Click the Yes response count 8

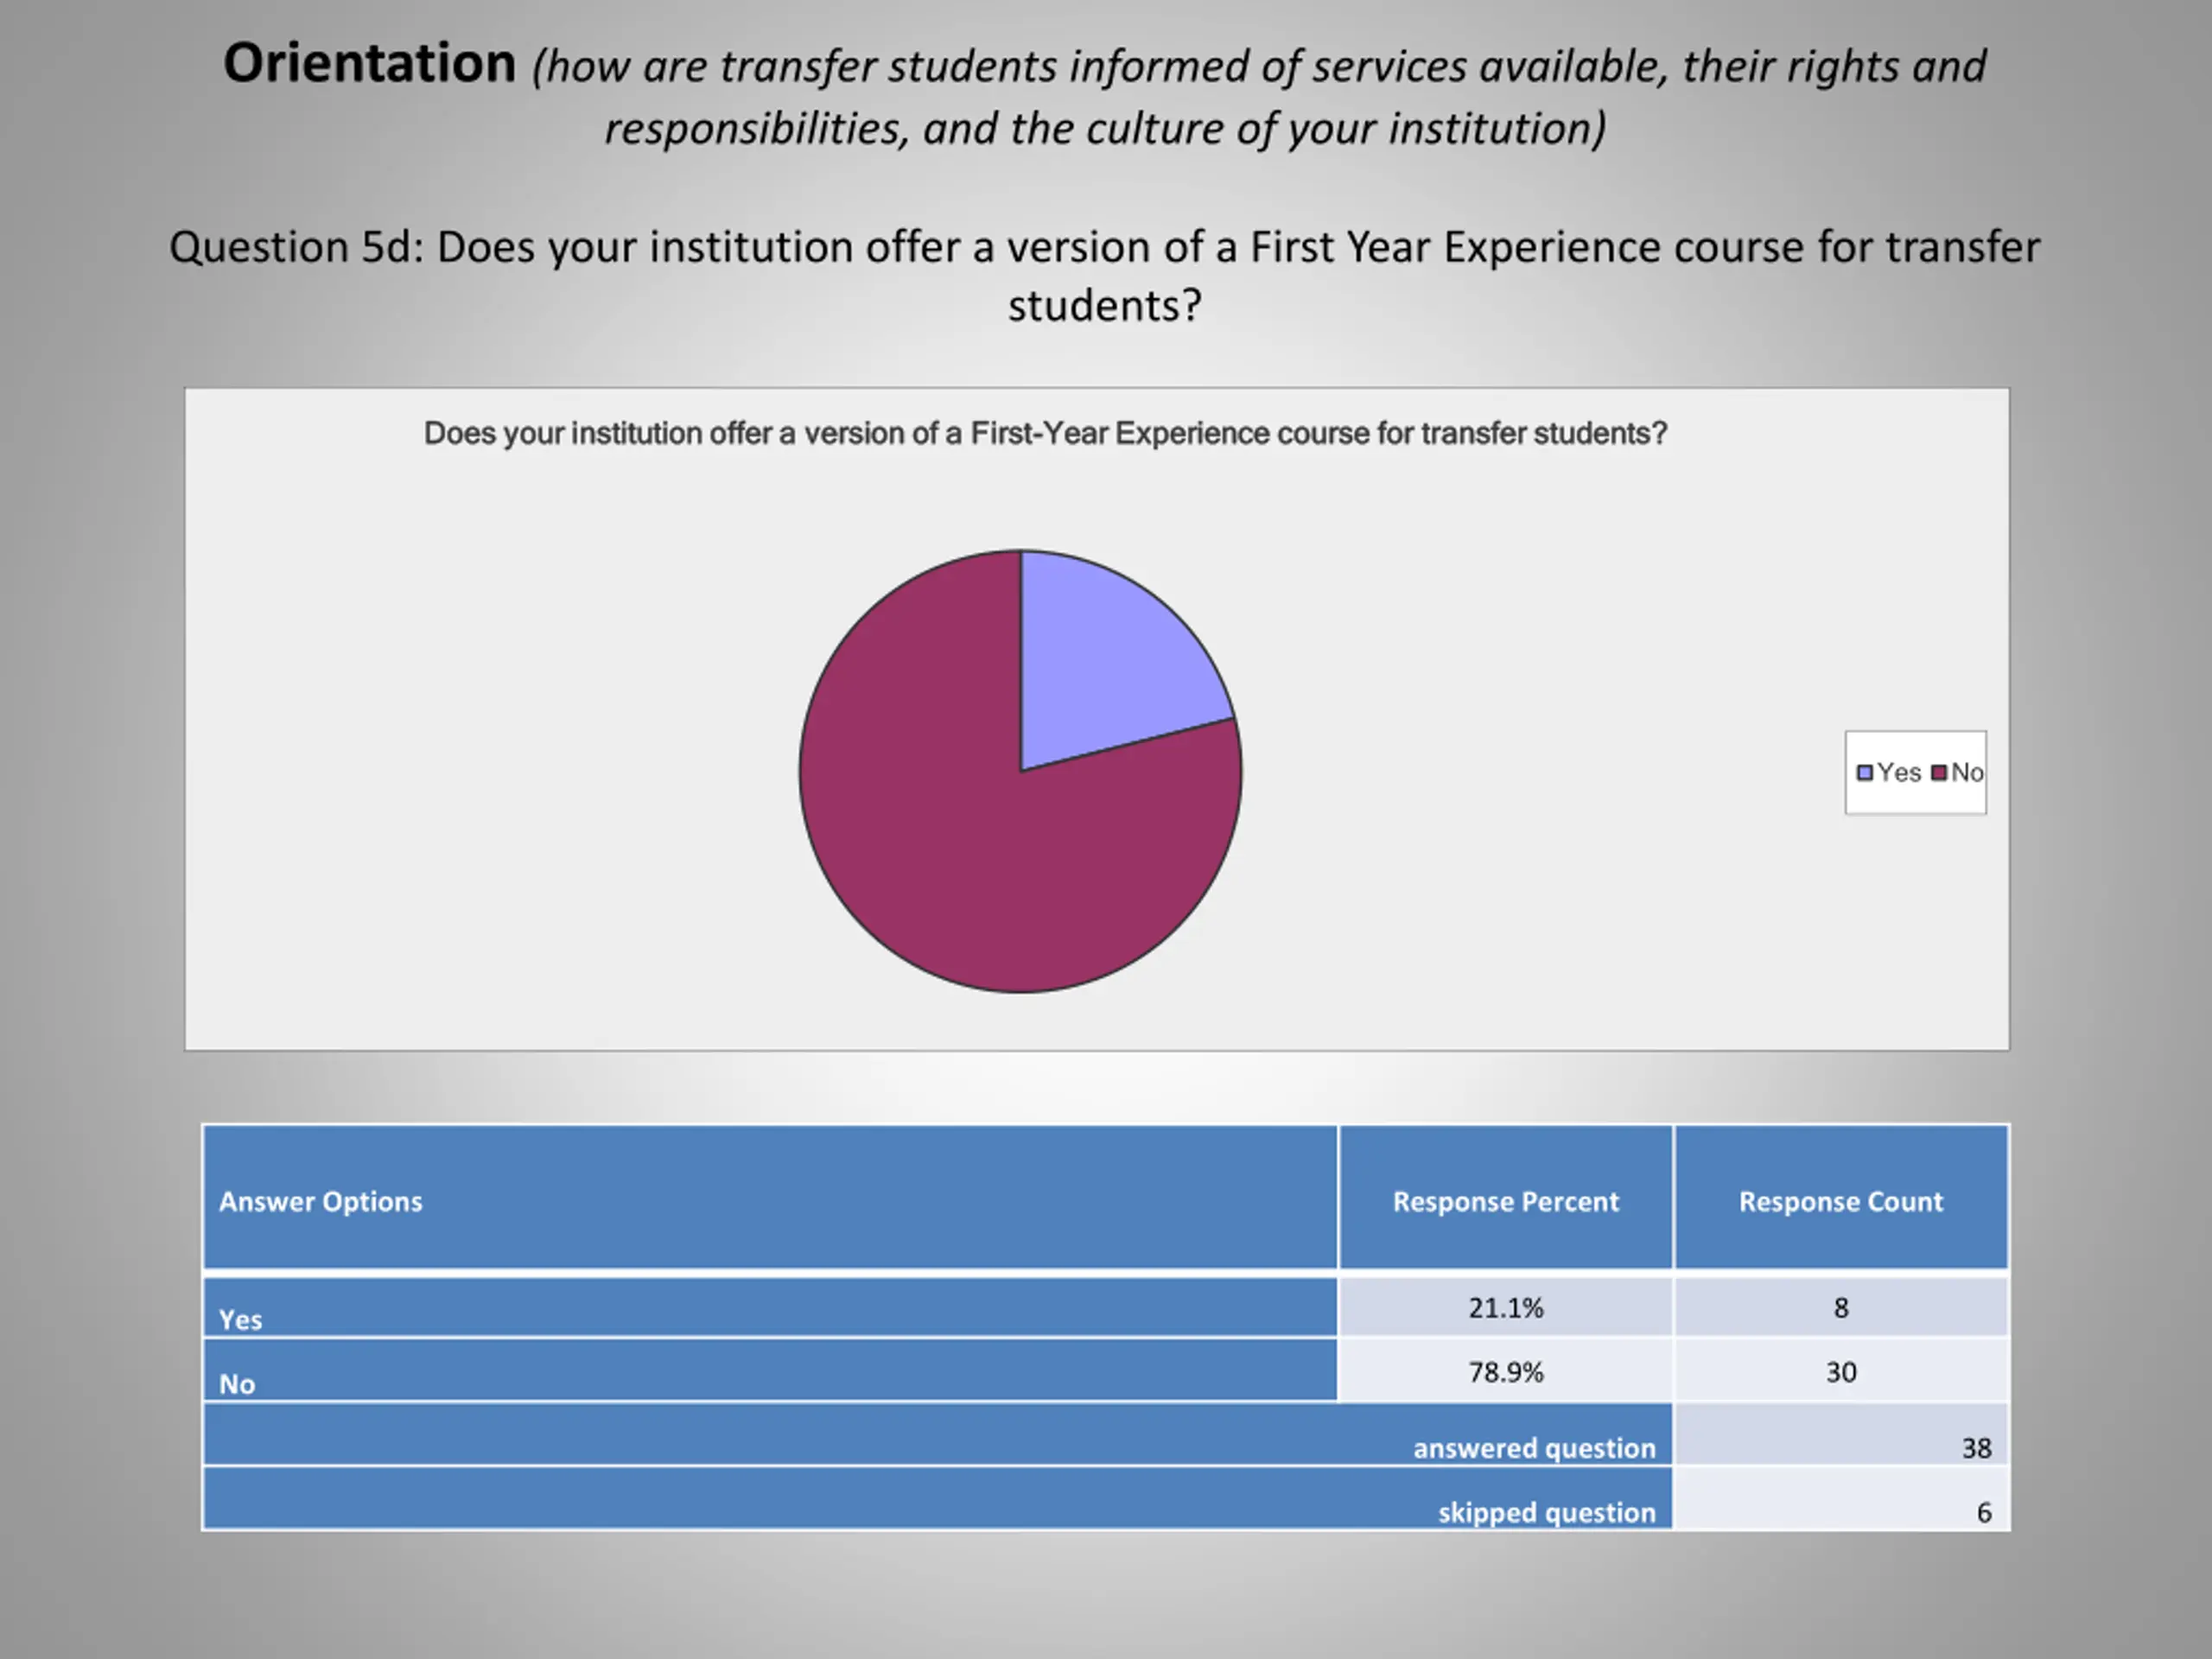[1841, 1307]
